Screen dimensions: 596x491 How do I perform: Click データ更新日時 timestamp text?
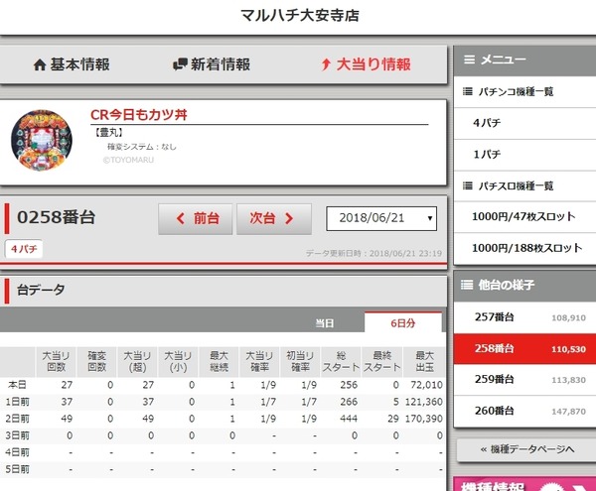coord(373,253)
